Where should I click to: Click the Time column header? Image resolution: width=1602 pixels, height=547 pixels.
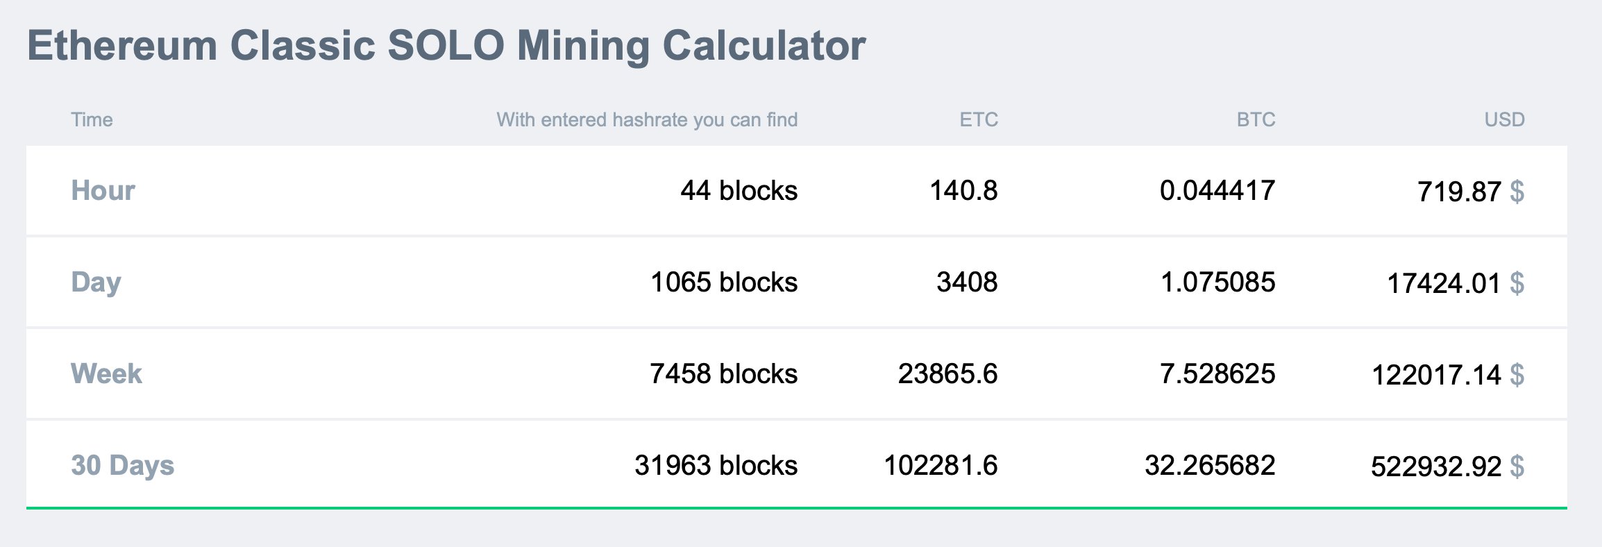point(92,120)
